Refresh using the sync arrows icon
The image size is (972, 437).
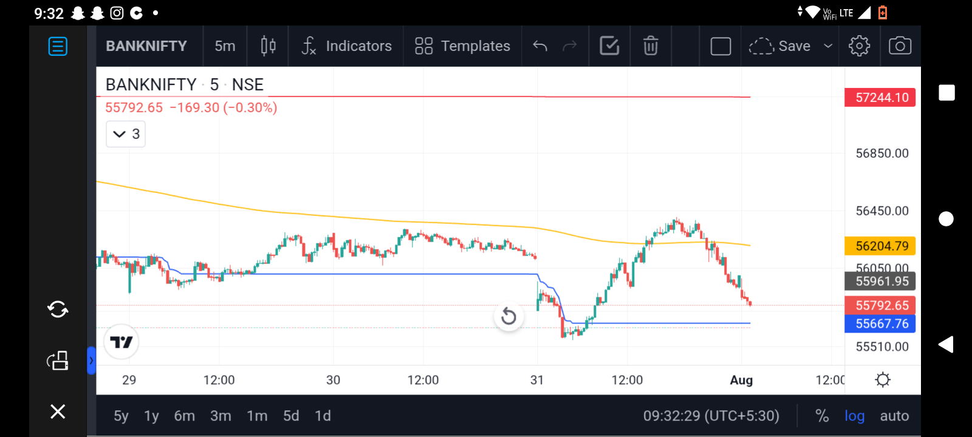point(58,310)
